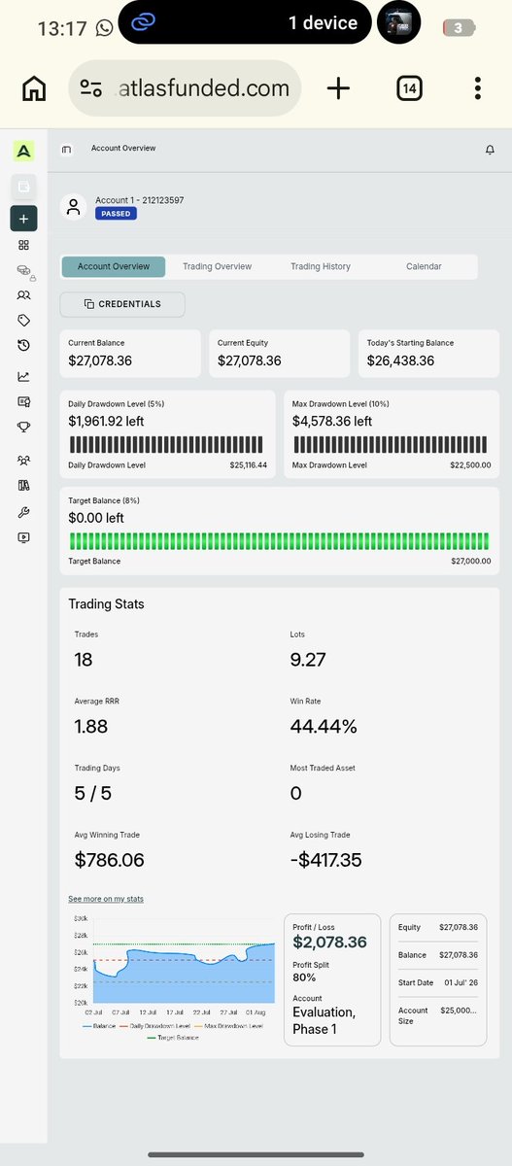Screen dimensions: 512x1166
Task: Click the Avg Winning Trade $786.06
Action: pos(110,860)
